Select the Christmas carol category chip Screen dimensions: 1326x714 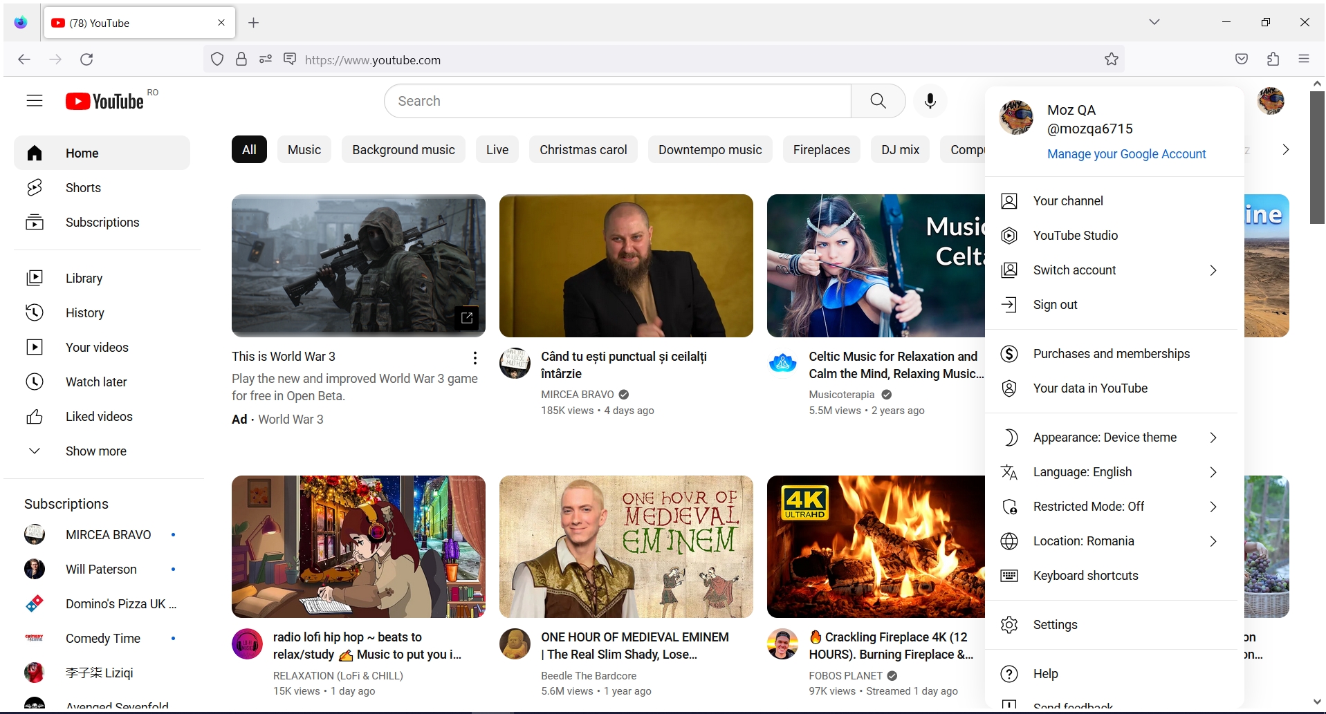582,149
